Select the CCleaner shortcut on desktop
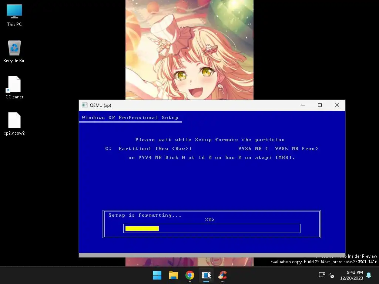The height and width of the screenshot is (284, 379). click(x=14, y=87)
